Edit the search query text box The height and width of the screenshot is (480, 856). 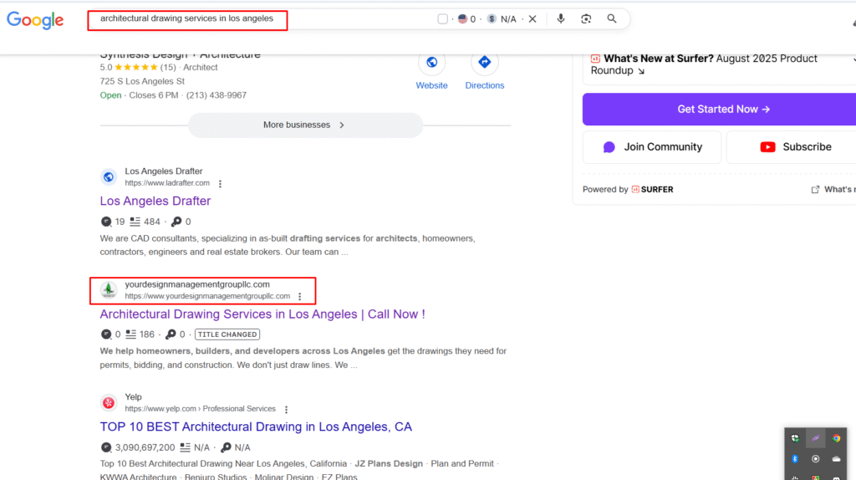[x=187, y=18]
